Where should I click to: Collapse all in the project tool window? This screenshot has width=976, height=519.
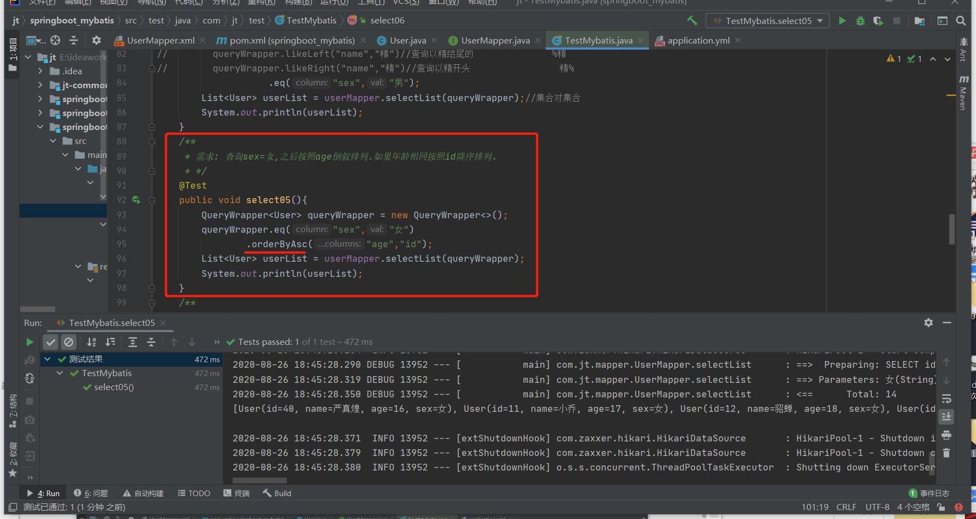(x=74, y=40)
